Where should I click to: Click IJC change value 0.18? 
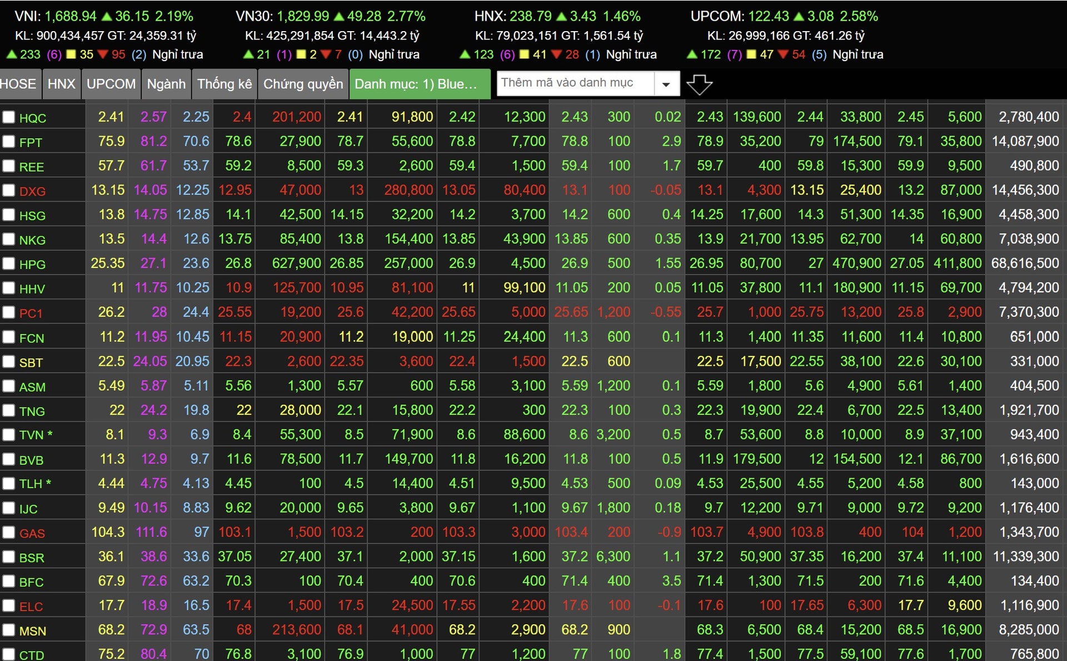coord(667,508)
